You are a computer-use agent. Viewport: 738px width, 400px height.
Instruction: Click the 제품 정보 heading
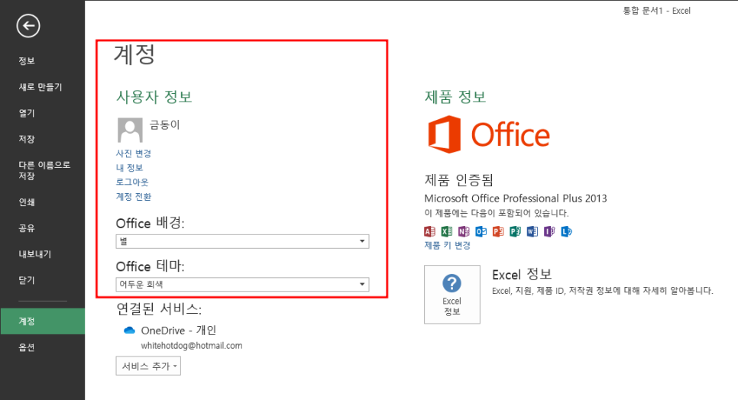click(x=455, y=97)
